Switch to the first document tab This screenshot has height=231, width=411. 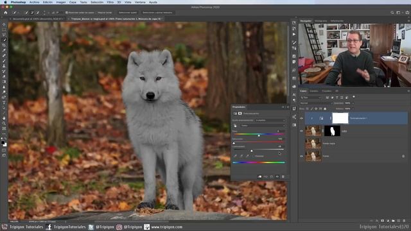coord(37,19)
